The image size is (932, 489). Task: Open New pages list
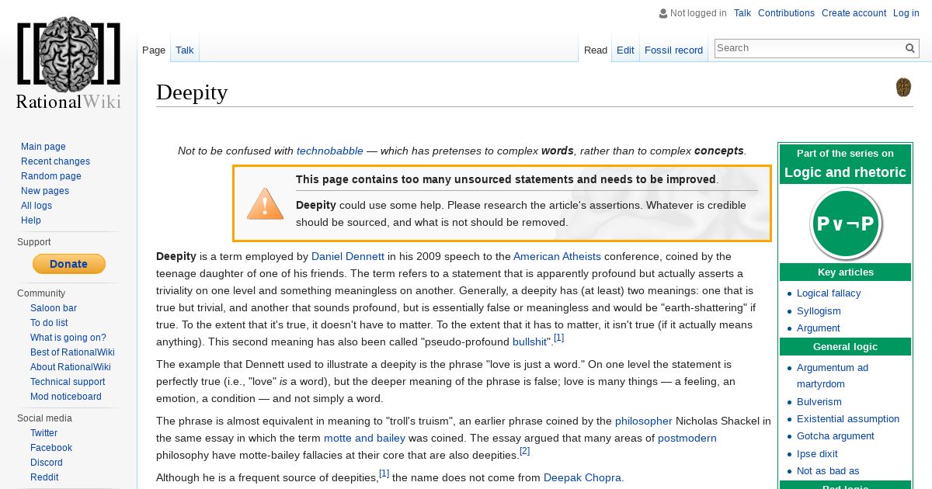[x=45, y=191]
